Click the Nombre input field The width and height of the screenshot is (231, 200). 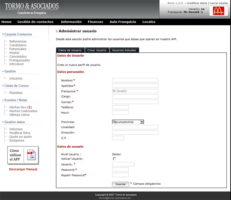point(135,80)
